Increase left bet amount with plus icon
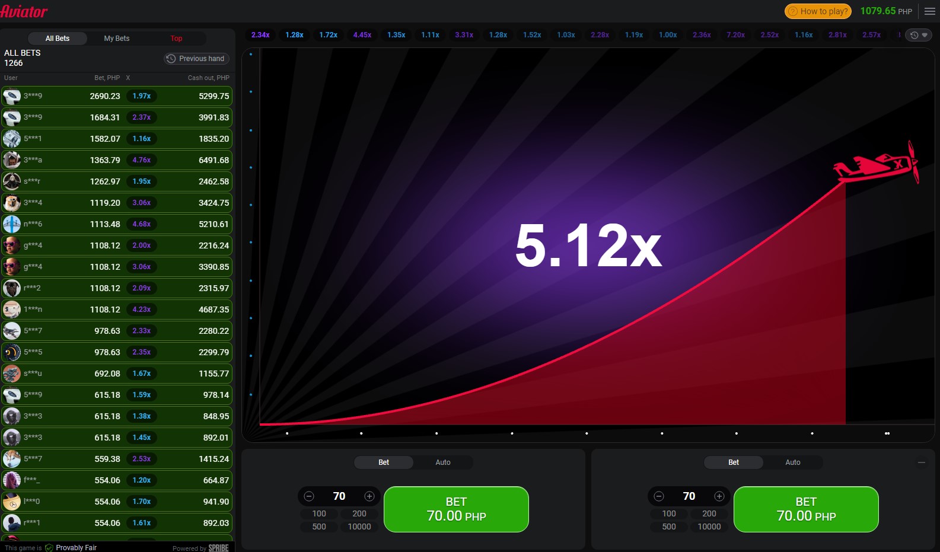940x552 pixels. (x=369, y=496)
